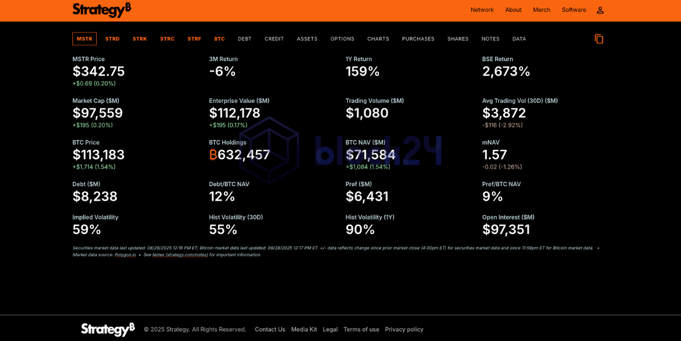Screen dimensions: 681x341
Task: Open the Terms of use link
Action: [361, 329]
